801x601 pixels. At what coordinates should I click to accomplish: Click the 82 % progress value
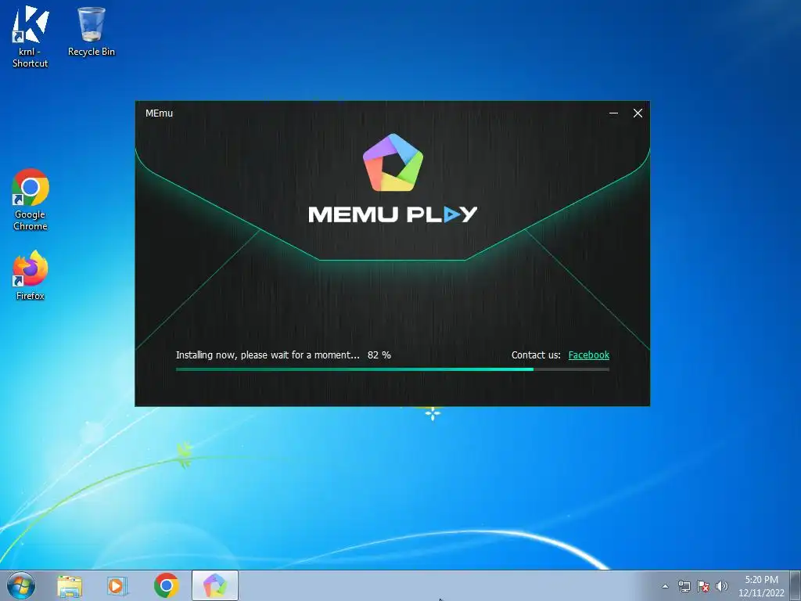[379, 354]
